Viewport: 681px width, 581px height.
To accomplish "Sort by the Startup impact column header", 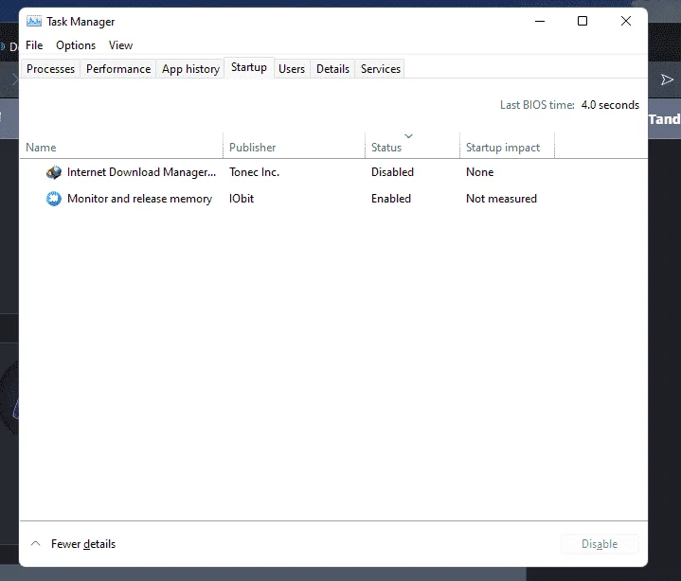I will (507, 148).
